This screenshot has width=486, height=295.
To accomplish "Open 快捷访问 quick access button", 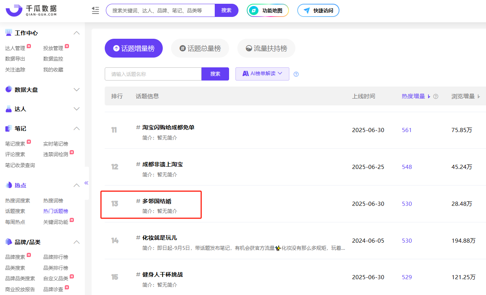I will tap(318, 11).
